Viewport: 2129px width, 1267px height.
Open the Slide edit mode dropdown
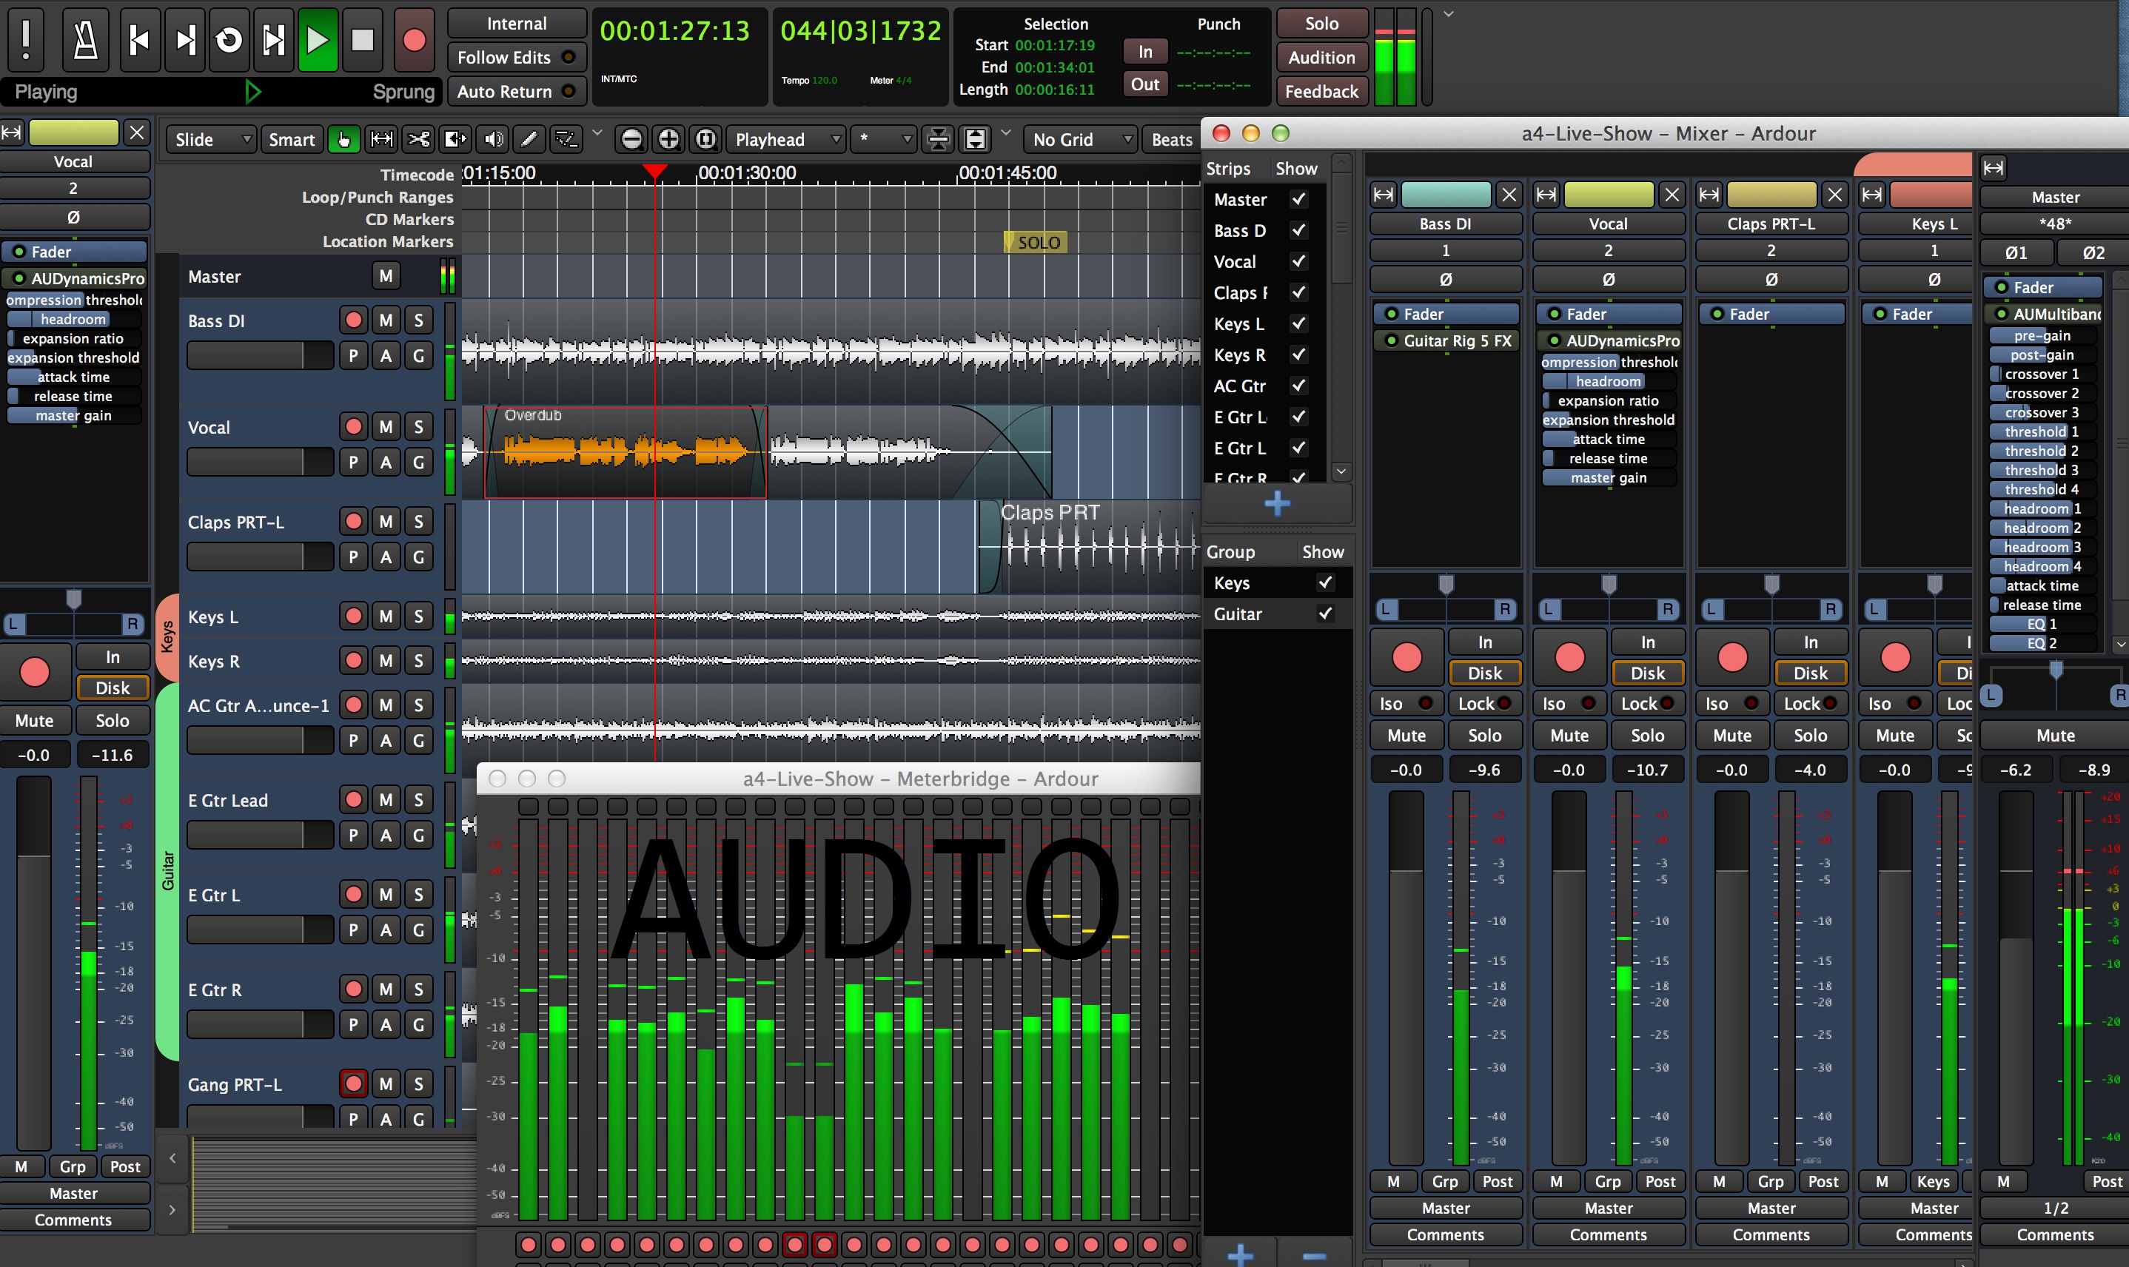pos(211,139)
